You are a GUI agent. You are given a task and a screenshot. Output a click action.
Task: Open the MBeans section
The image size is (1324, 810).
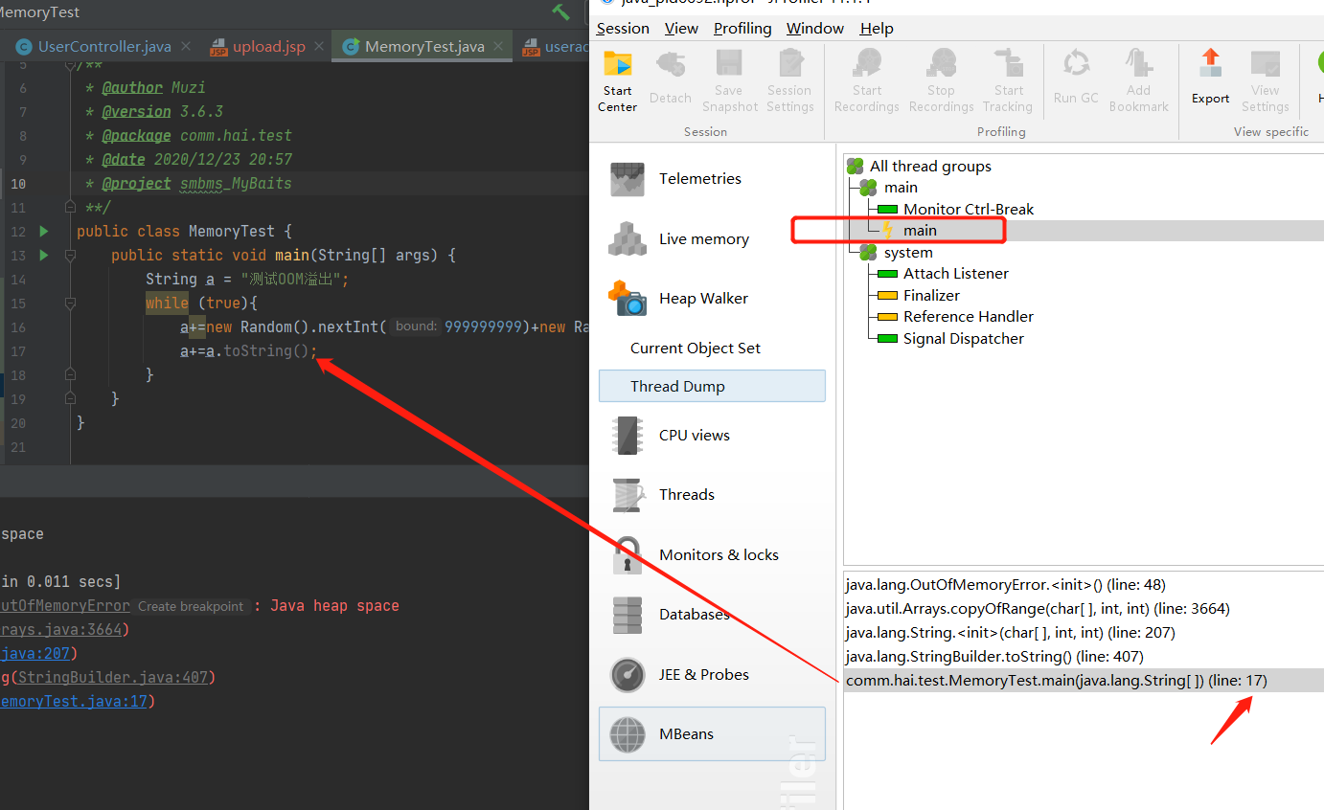[x=711, y=734]
